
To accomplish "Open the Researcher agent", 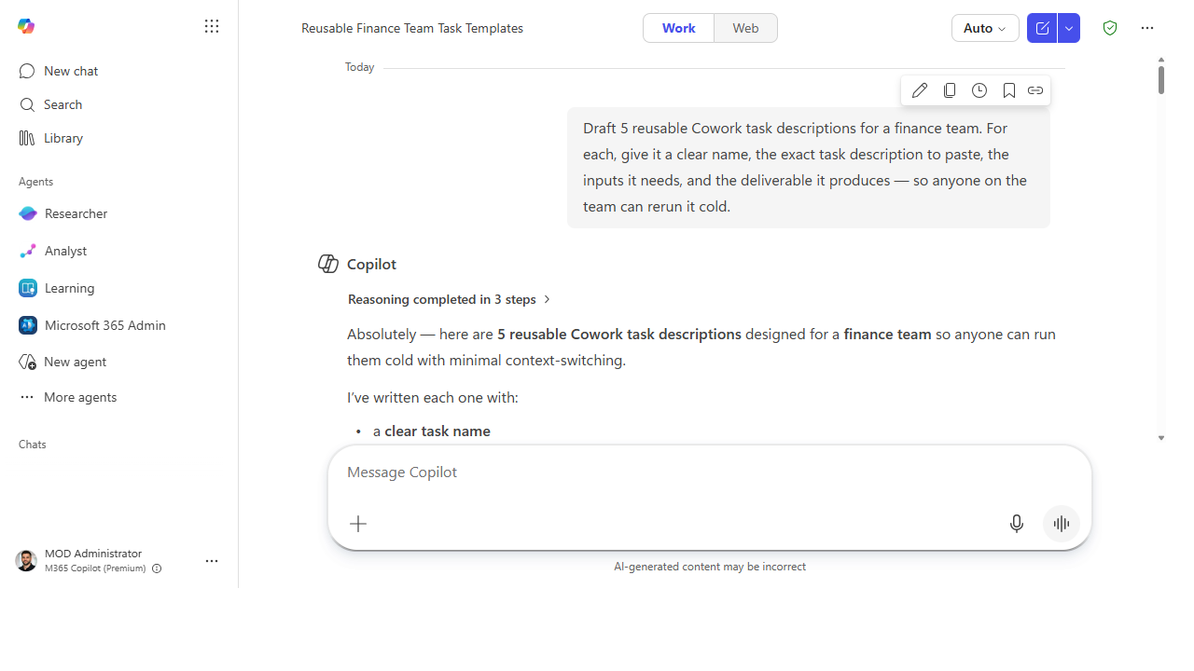I will tap(119, 213).
